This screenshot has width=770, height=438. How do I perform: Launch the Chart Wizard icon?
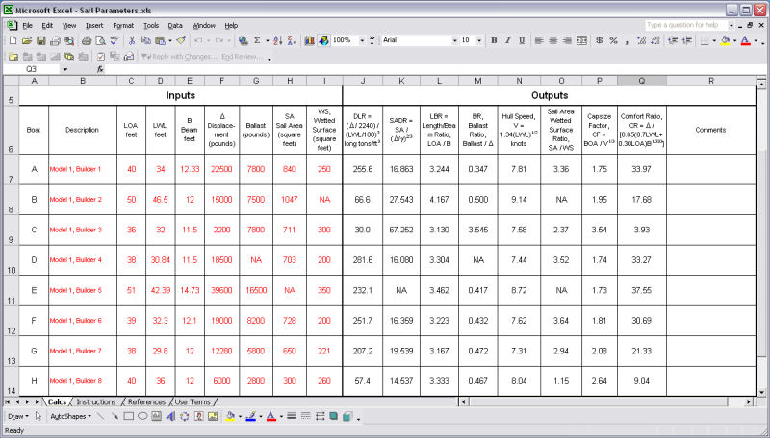[309, 40]
